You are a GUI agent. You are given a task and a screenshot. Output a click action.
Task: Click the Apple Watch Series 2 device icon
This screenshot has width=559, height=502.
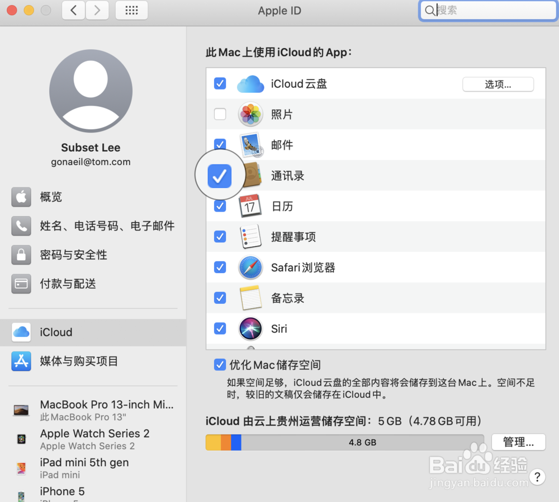point(21,439)
